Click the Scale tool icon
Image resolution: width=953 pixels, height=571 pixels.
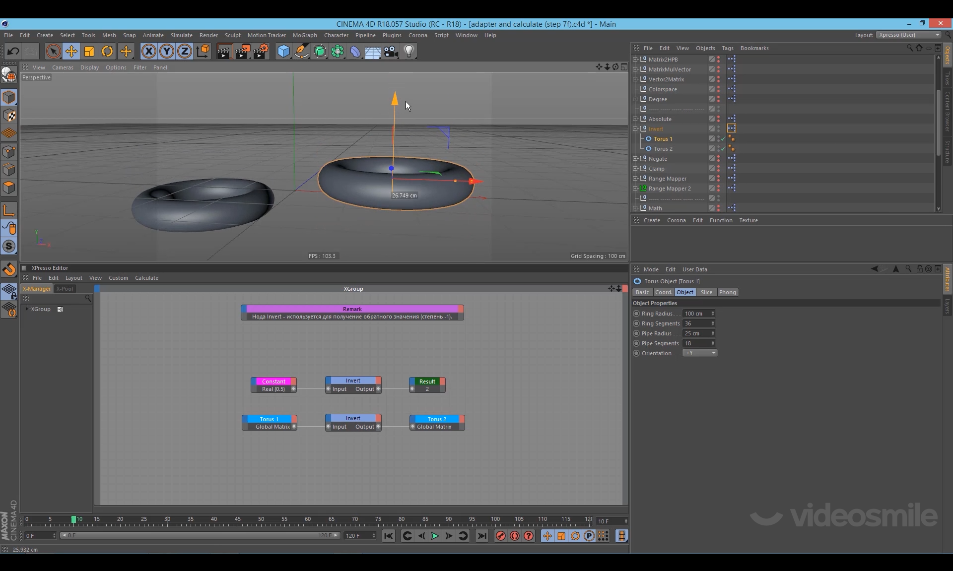click(89, 51)
